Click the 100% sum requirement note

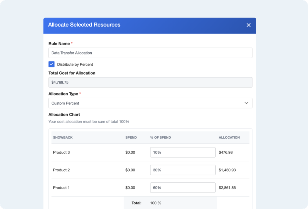89,122
